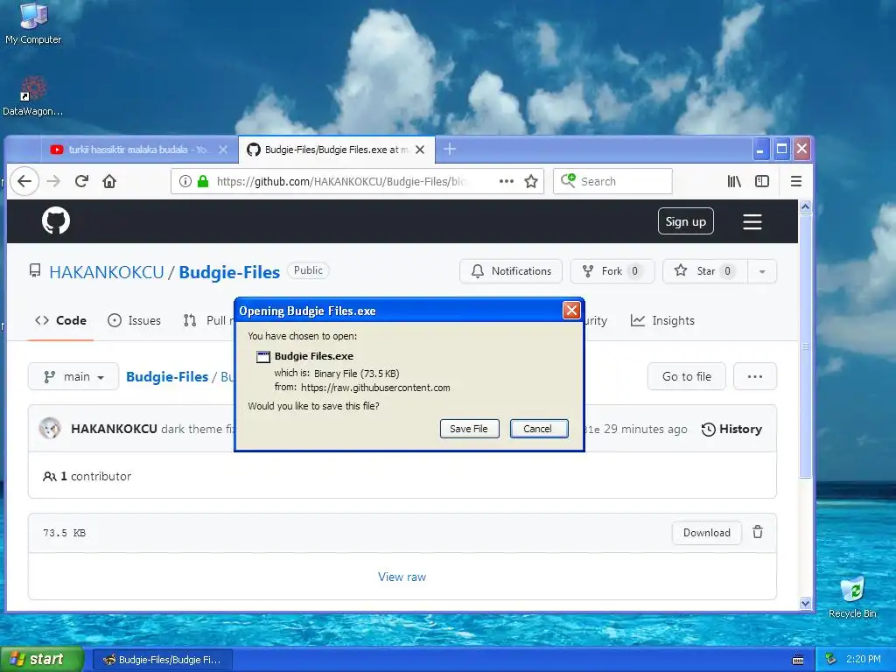Toggle the Firefox sidebar icon
The image size is (896, 672).
pyautogui.click(x=762, y=181)
